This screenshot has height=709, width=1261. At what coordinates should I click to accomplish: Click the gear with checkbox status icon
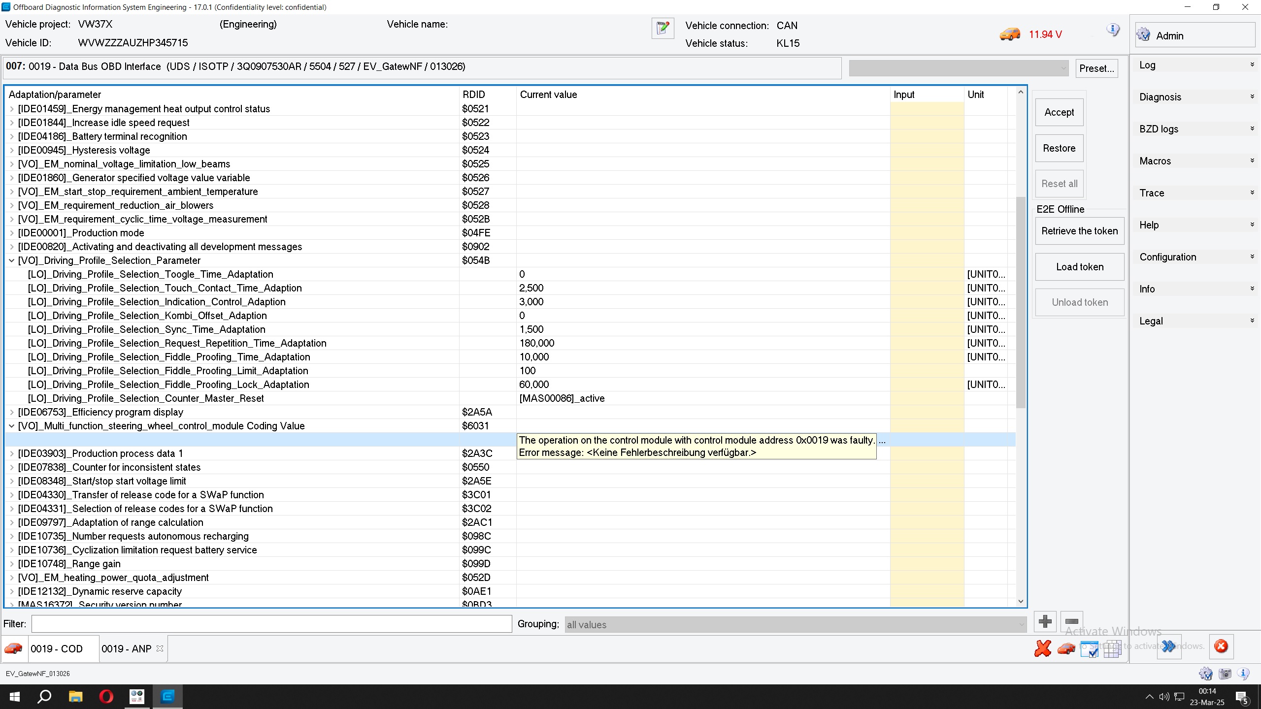click(x=1205, y=674)
